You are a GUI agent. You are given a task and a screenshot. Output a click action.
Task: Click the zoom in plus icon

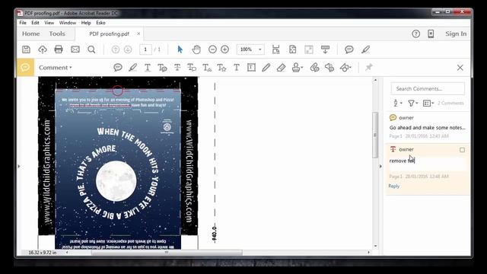225,49
